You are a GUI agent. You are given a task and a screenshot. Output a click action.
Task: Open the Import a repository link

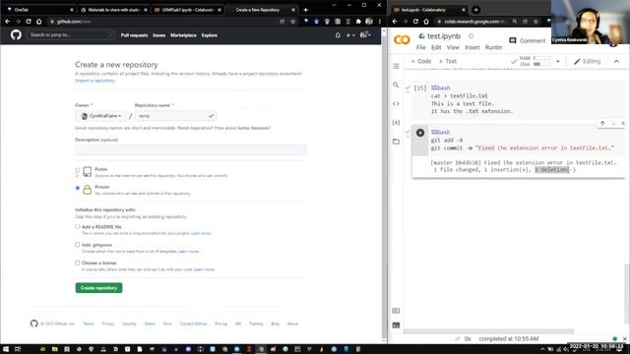click(94, 81)
